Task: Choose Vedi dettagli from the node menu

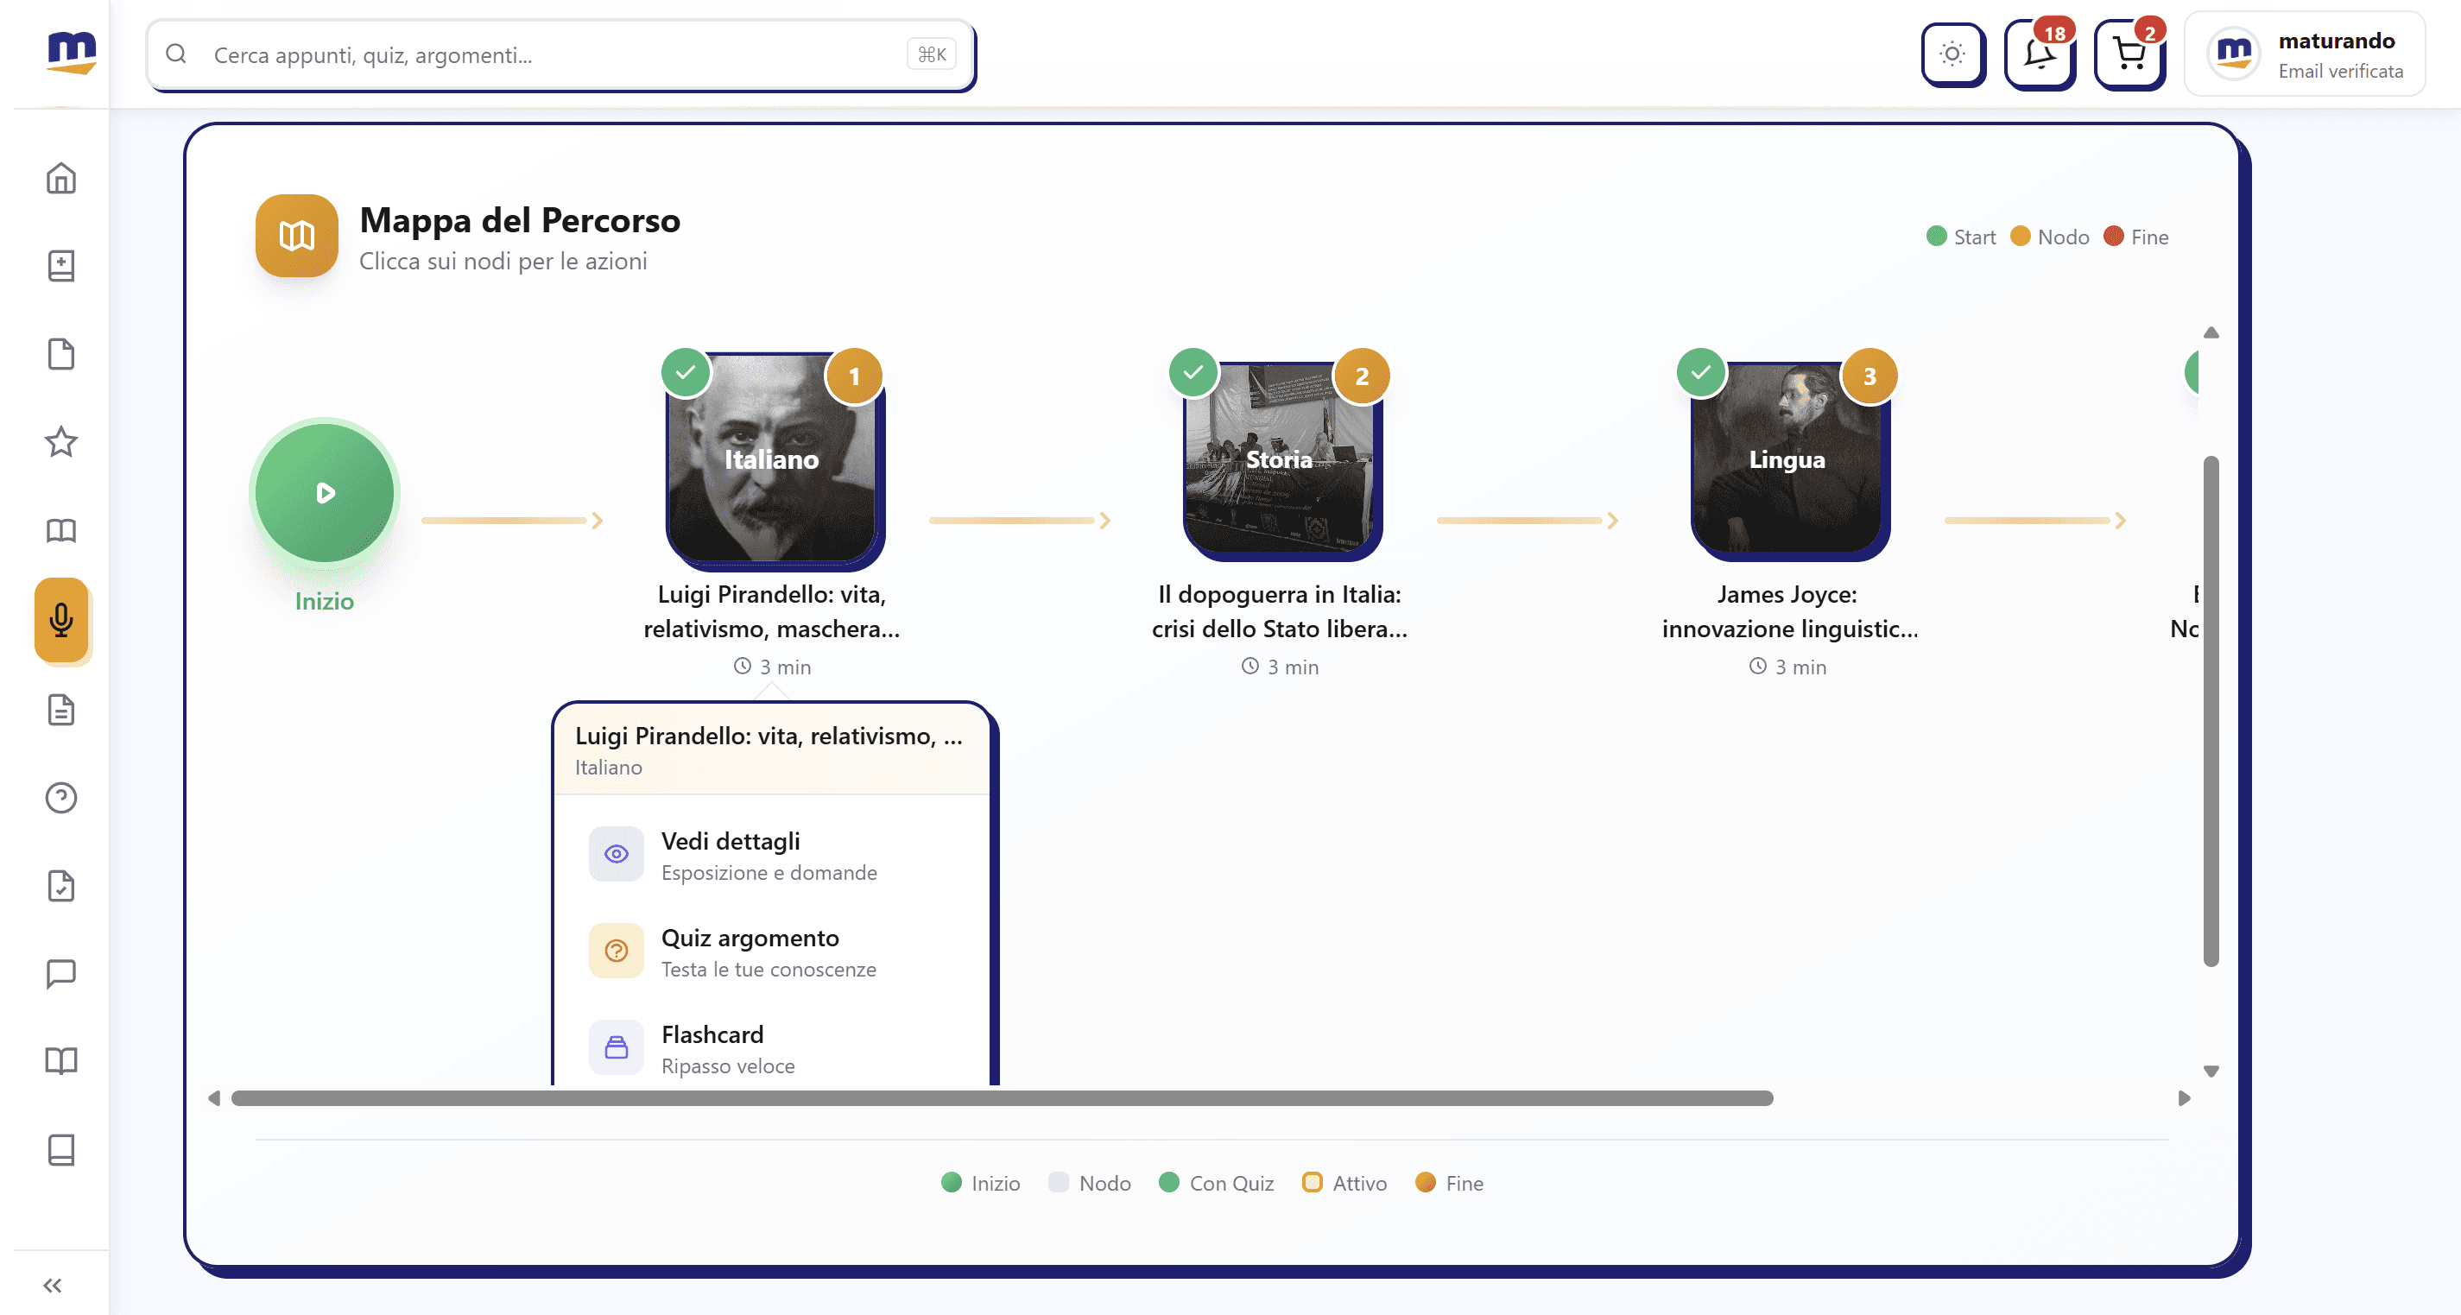Action: 772,855
